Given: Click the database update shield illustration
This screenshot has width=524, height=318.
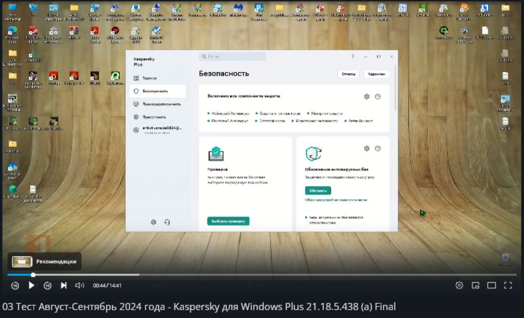Looking at the screenshot, I should [x=313, y=154].
